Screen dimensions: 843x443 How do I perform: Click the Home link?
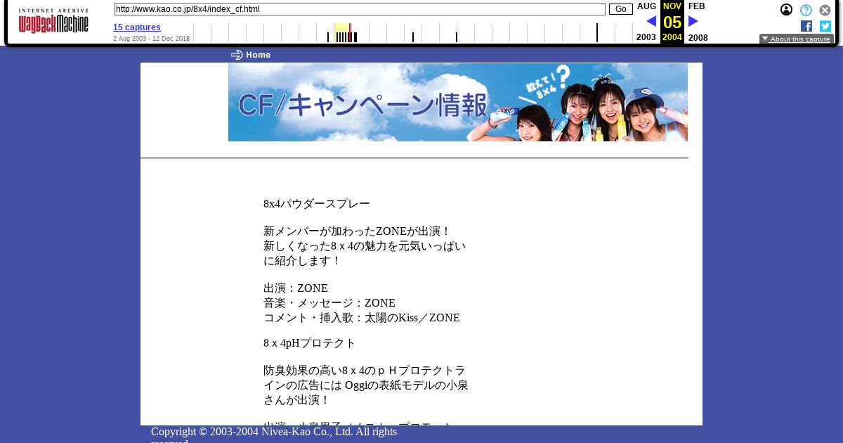259,55
